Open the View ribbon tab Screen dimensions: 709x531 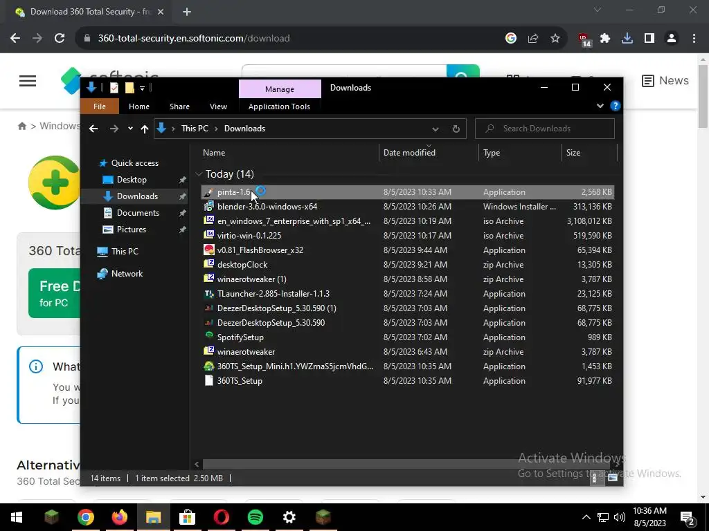click(x=218, y=106)
